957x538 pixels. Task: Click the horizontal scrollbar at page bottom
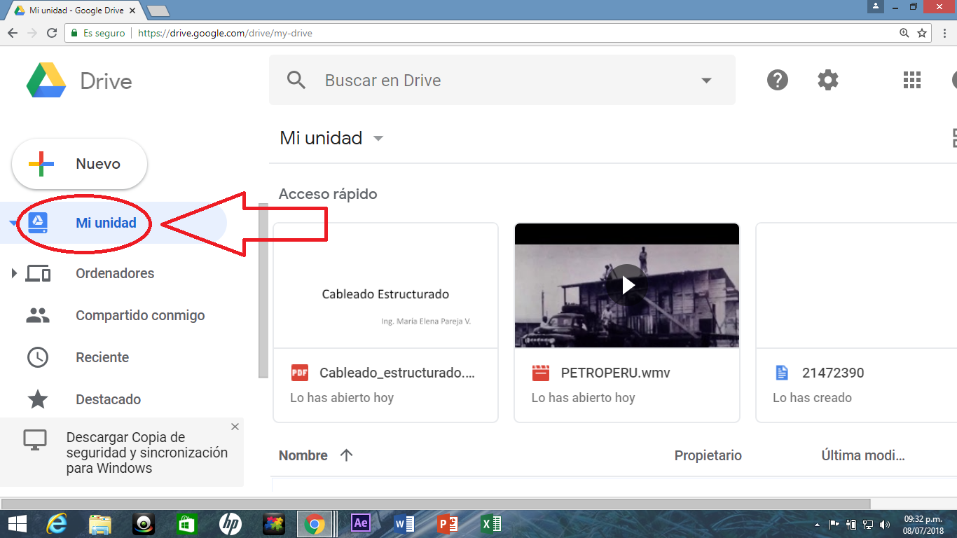tap(436, 504)
